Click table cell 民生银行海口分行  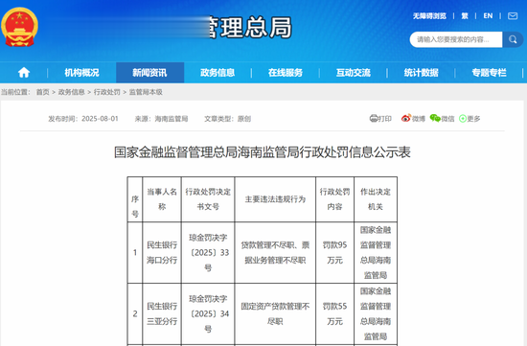(162, 252)
